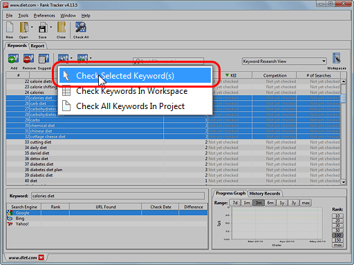Open the Help menu
Screen dimensions: 354x265
86,16
